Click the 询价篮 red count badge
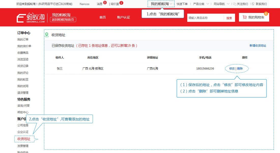Image resolution: width=280 pixels, height=153 pixels. 121,3
